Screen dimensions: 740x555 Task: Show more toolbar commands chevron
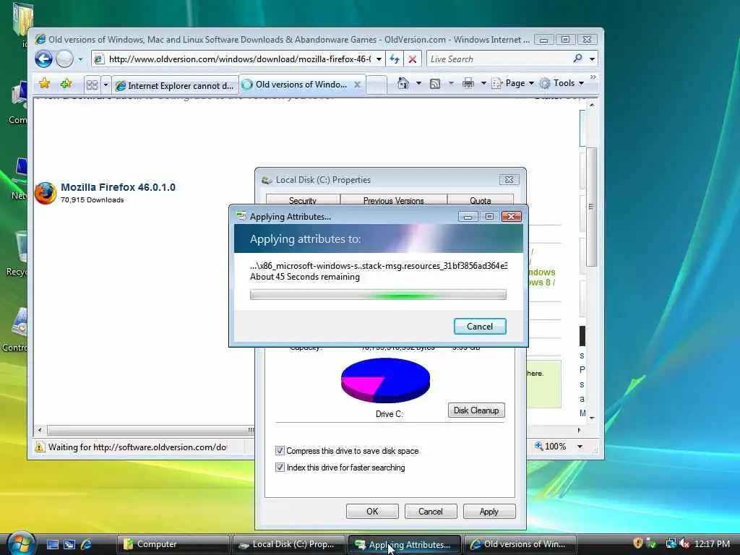pyautogui.click(x=593, y=77)
